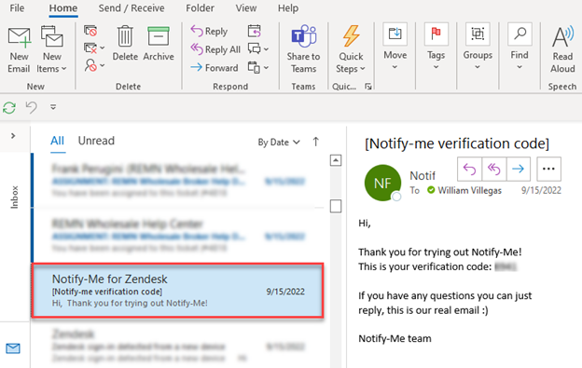Forward the message from the ribbon
The height and width of the screenshot is (368, 582).
point(215,68)
